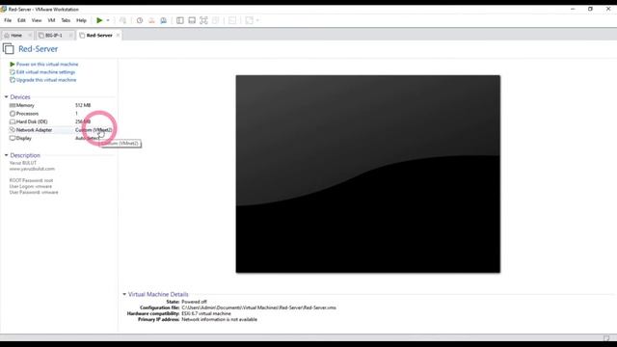Click the Red-Server VM title icon
617x347 pixels.
[9, 49]
